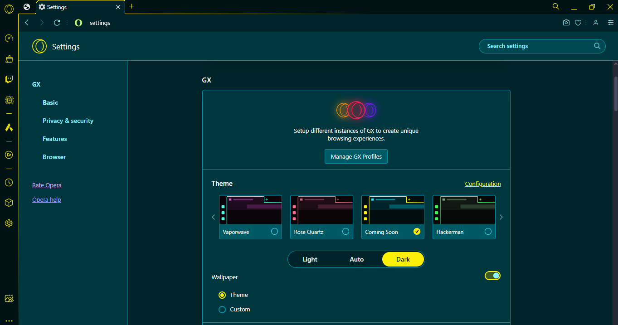Open Features settings section
Screen dimensions: 618x325
[x=55, y=139]
